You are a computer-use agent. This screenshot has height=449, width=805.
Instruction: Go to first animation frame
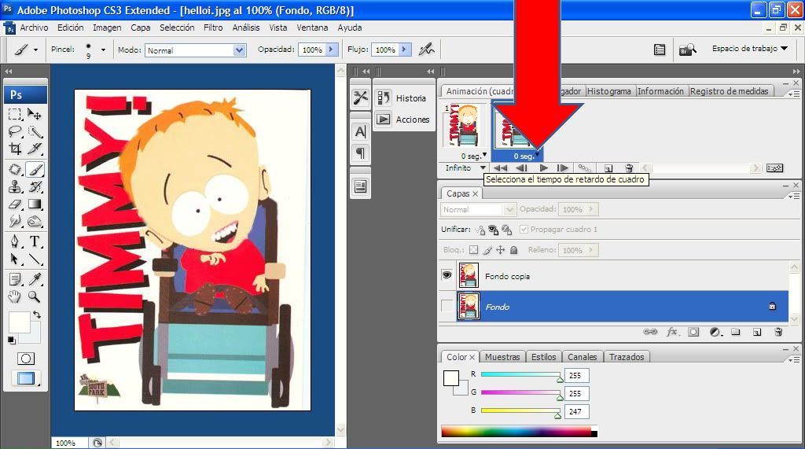tap(500, 168)
